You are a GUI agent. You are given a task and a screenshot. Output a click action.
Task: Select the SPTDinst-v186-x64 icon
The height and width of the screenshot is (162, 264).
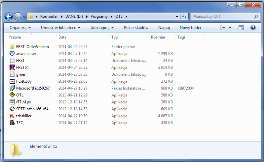[12, 109]
